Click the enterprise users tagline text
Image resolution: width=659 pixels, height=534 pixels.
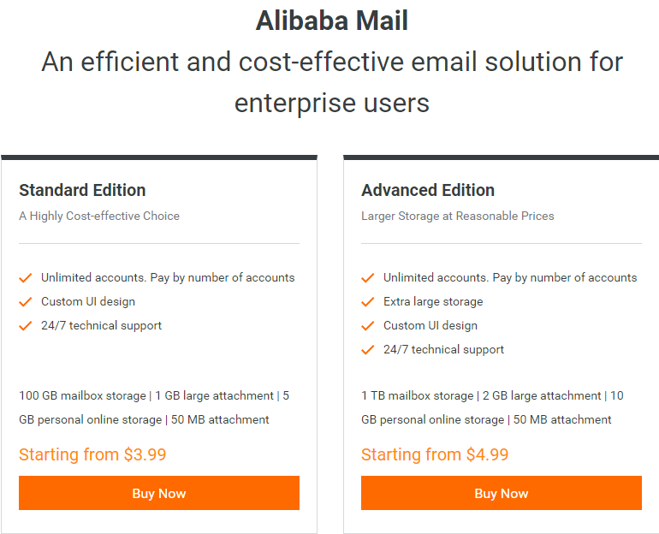pyautogui.click(x=332, y=104)
